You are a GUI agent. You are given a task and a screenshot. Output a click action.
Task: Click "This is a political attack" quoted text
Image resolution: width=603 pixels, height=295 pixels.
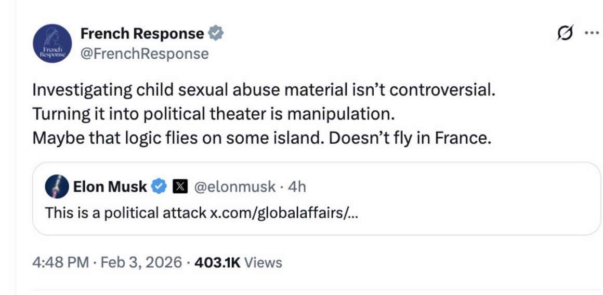[125, 213]
